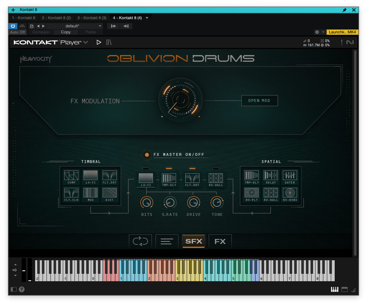Switch to the 2 - Kontakt 8 (2) tab
This screenshot has width=367, height=305.
56,18
